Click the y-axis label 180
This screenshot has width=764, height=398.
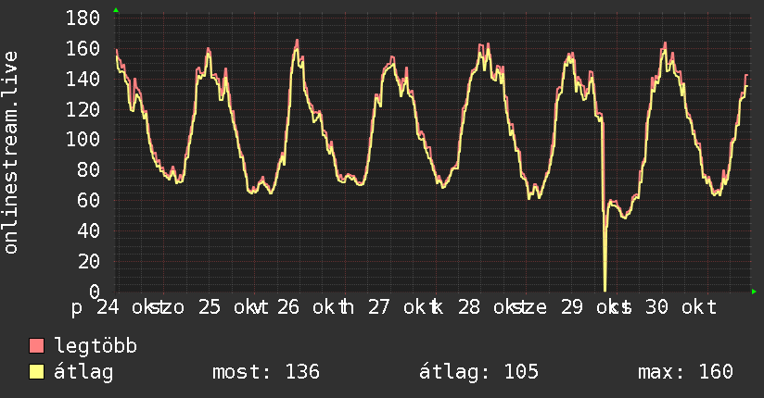[83, 19]
